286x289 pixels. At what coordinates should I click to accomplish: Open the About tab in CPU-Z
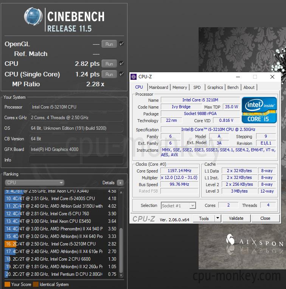click(x=249, y=87)
